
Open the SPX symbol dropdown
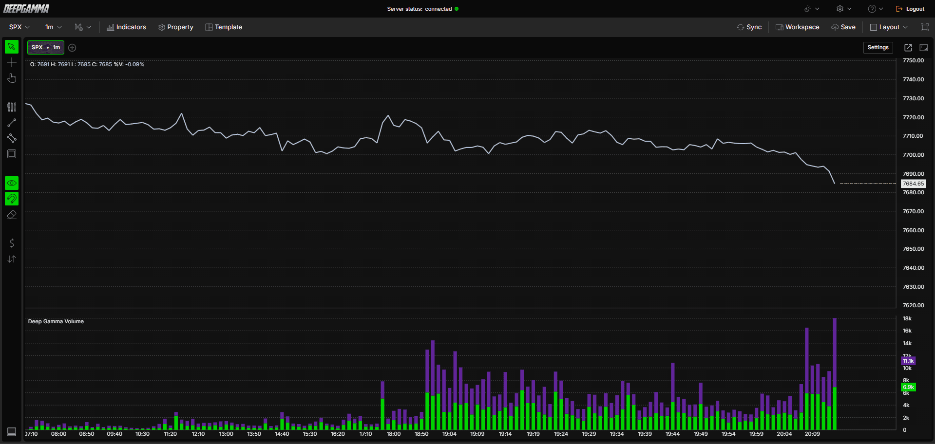click(x=19, y=27)
